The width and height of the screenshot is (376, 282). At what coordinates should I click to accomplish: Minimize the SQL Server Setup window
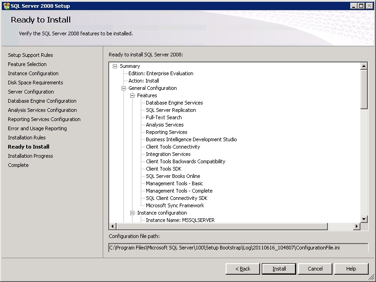click(x=353, y=6)
